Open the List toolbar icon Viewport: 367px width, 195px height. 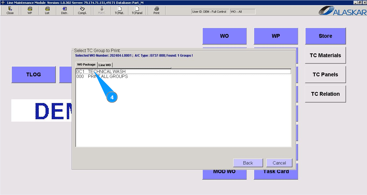pyautogui.click(x=47, y=11)
